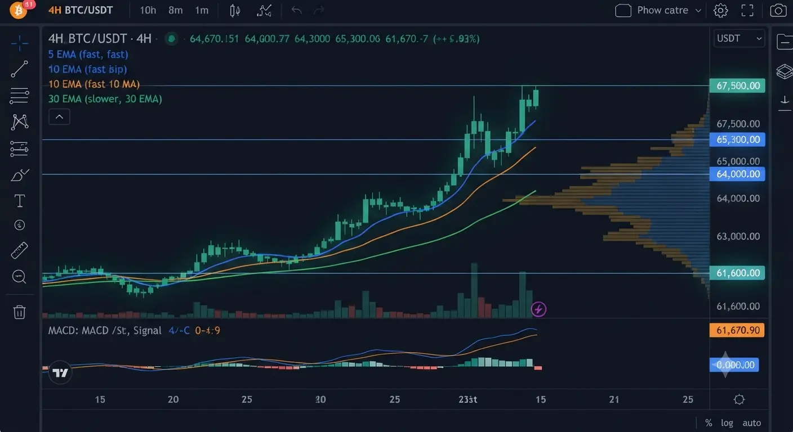Image resolution: width=793 pixels, height=432 pixels.
Task: Open the USDT currency dropdown
Action: (x=739, y=38)
